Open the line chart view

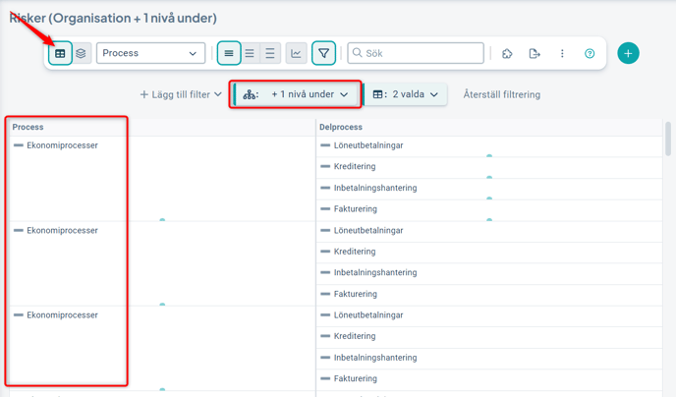[296, 53]
